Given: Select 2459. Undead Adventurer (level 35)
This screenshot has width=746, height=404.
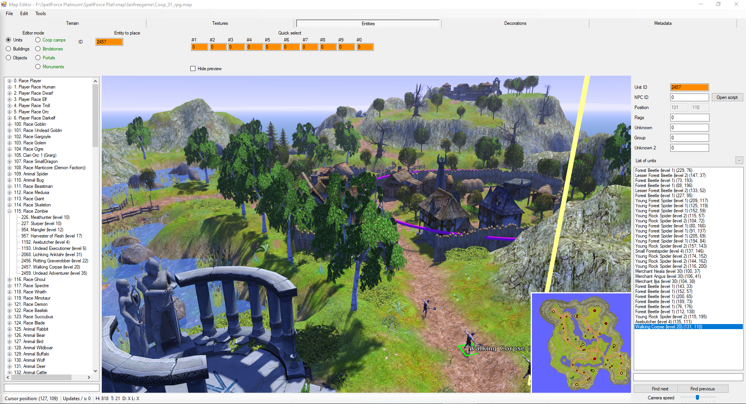Looking at the screenshot, I should tap(54, 273).
